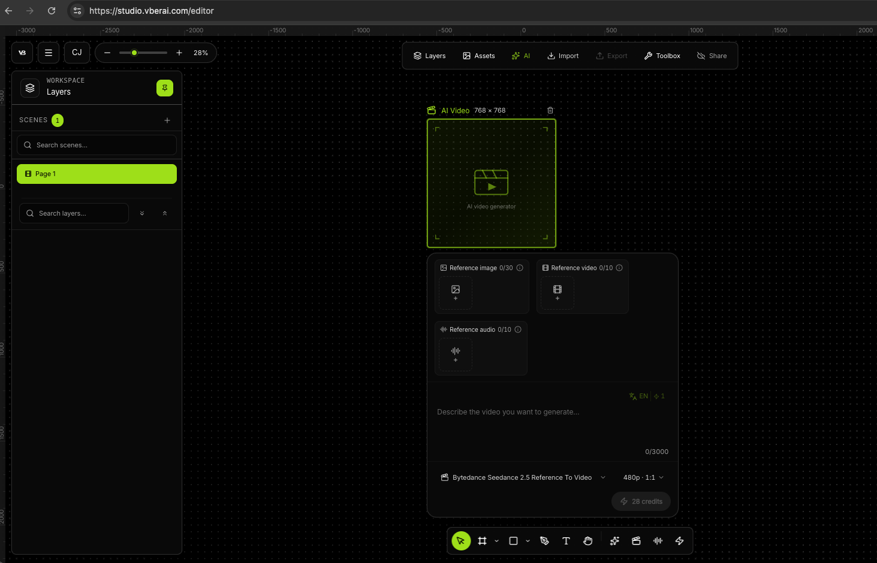The height and width of the screenshot is (563, 877).
Task: Open the hamburger main menu
Action: [49, 53]
